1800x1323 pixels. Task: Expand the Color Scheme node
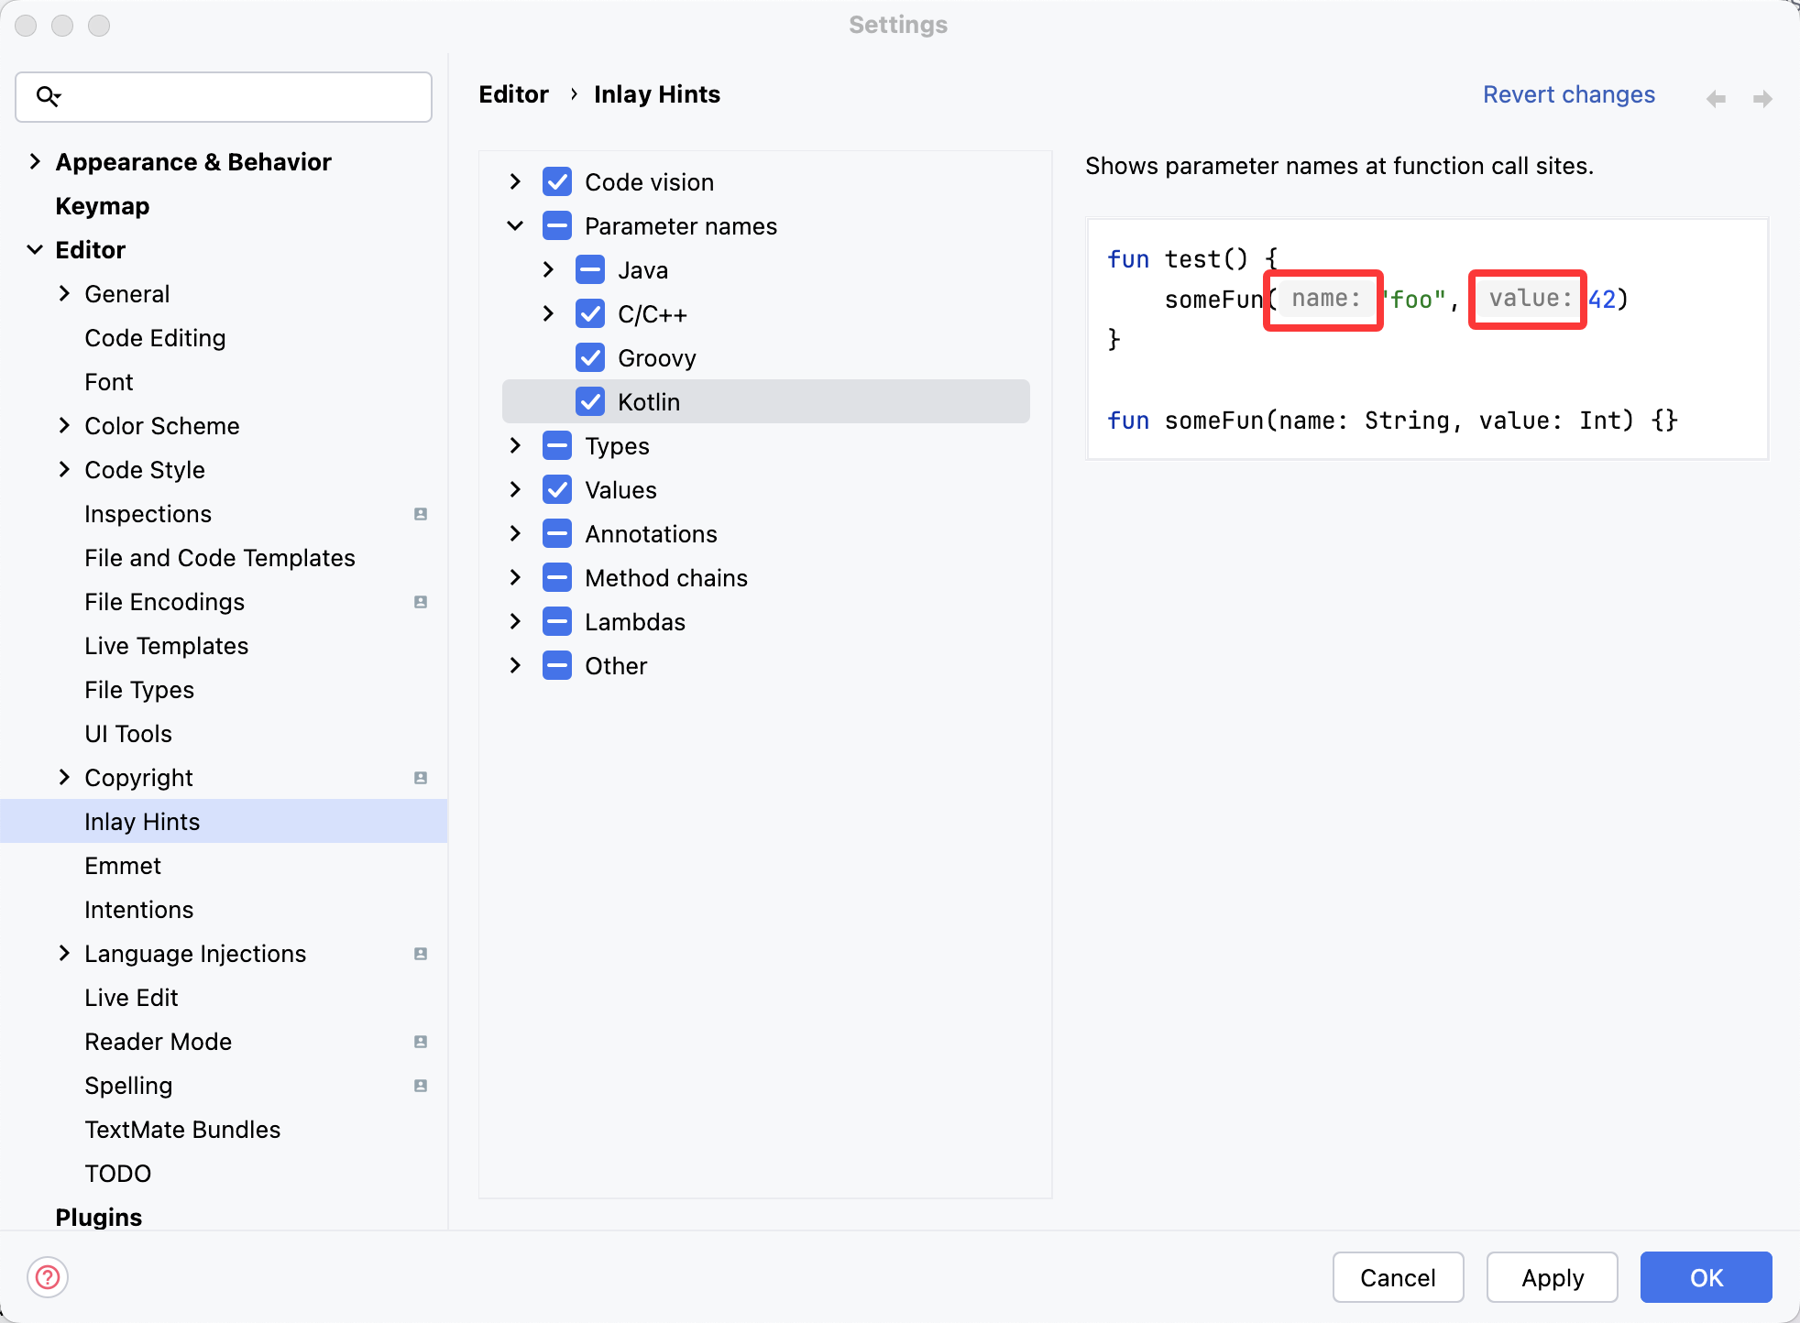64,425
